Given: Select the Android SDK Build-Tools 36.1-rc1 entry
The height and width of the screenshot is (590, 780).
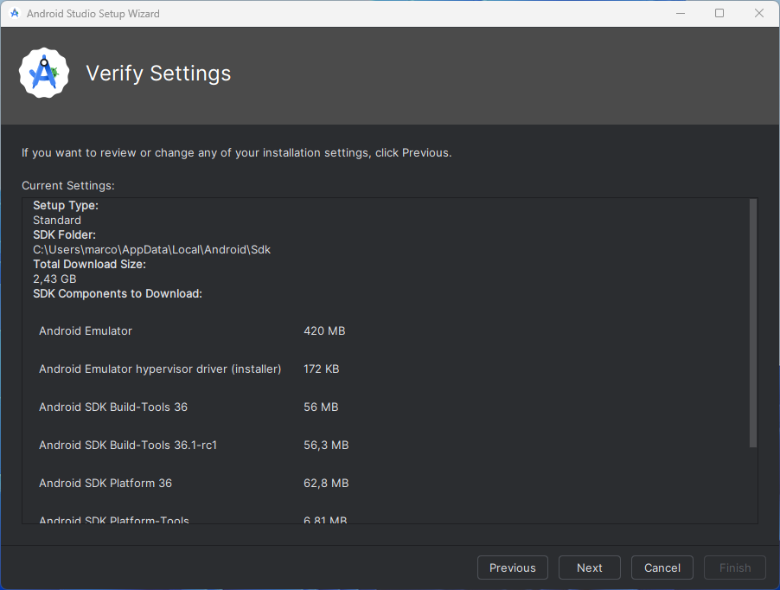Looking at the screenshot, I should [x=128, y=445].
